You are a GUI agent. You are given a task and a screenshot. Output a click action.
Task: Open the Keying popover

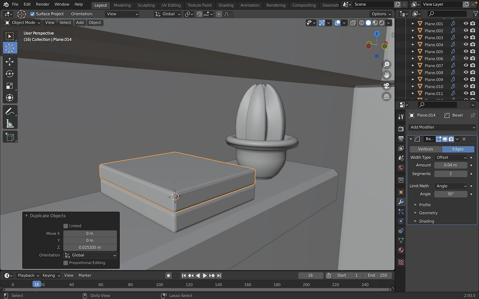coord(51,275)
